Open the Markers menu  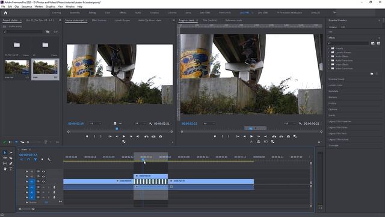pyautogui.click(x=38, y=7)
